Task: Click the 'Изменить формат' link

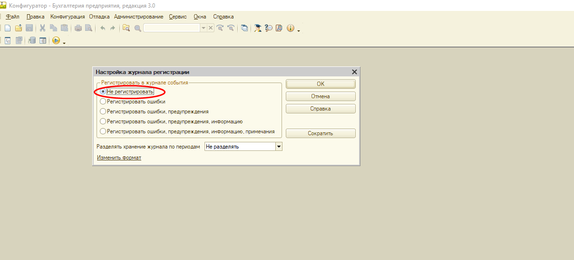Action: [x=119, y=158]
